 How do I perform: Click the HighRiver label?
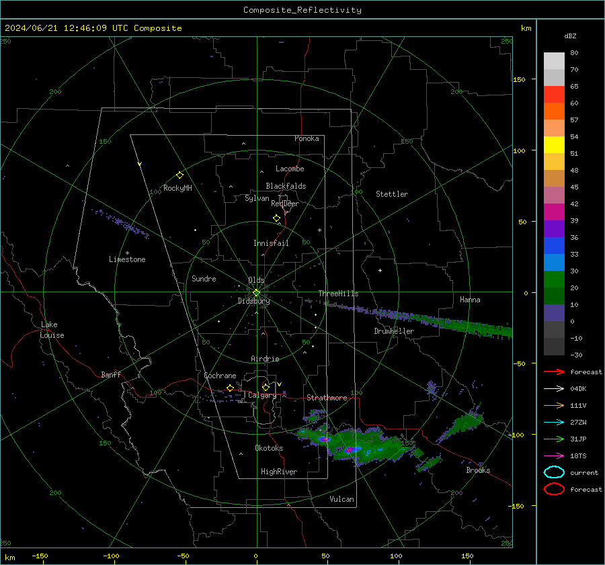[279, 472]
